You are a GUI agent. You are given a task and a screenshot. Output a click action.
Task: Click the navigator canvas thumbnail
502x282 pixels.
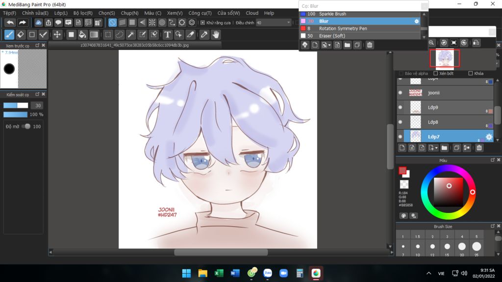pyautogui.click(x=445, y=59)
